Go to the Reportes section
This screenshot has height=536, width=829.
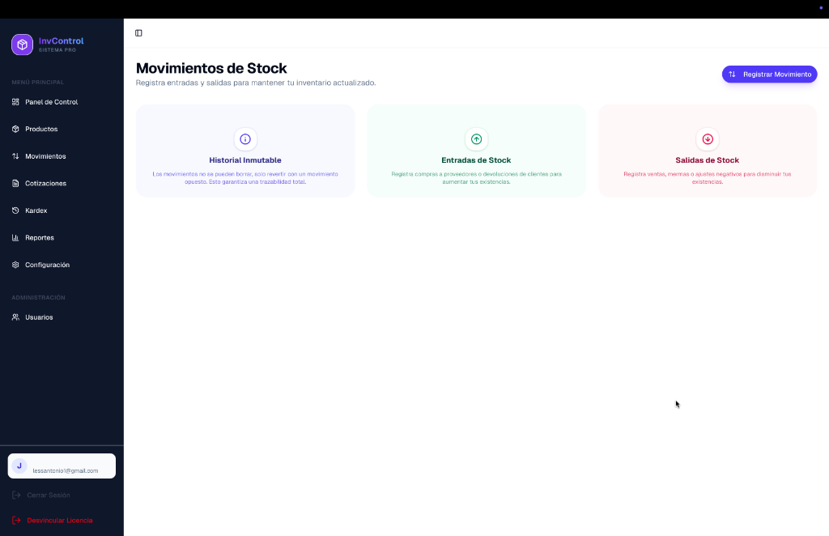40,237
